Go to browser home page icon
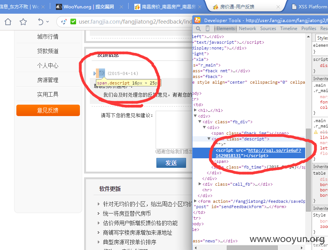The width and height of the screenshot is (328, 250). click(x=8, y=22)
